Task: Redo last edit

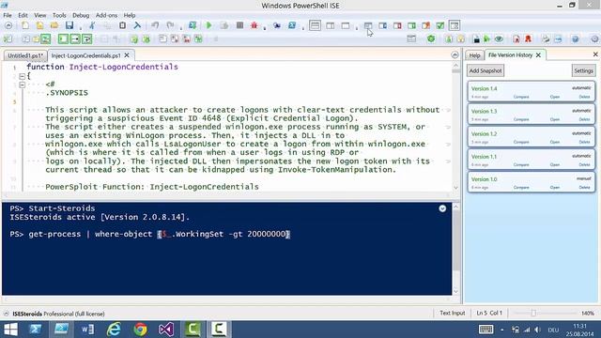Action: pos(170,25)
